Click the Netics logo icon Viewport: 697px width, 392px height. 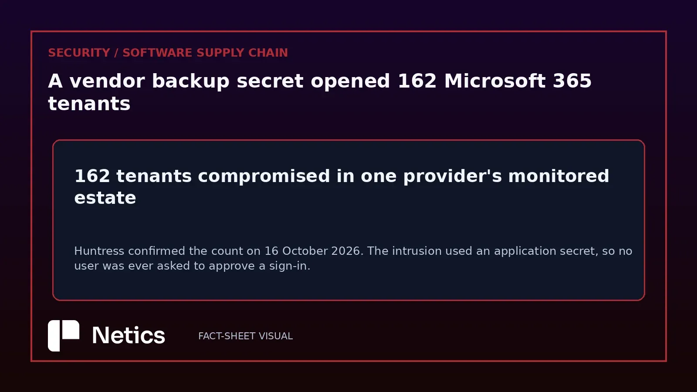tap(64, 336)
